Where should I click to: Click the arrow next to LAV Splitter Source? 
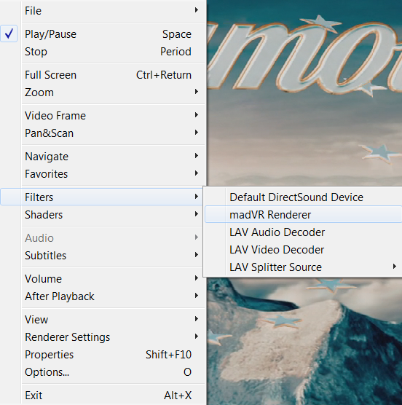click(x=394, y=267)
